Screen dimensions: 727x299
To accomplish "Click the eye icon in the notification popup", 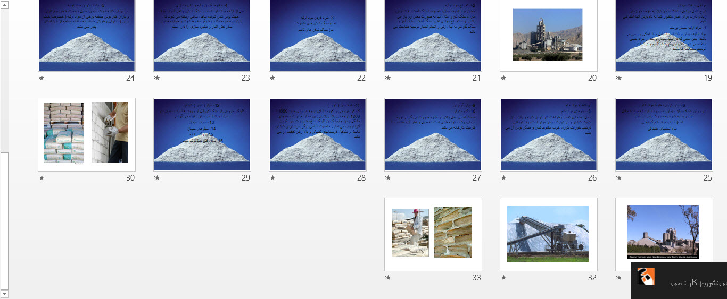I will pos(646,277).
